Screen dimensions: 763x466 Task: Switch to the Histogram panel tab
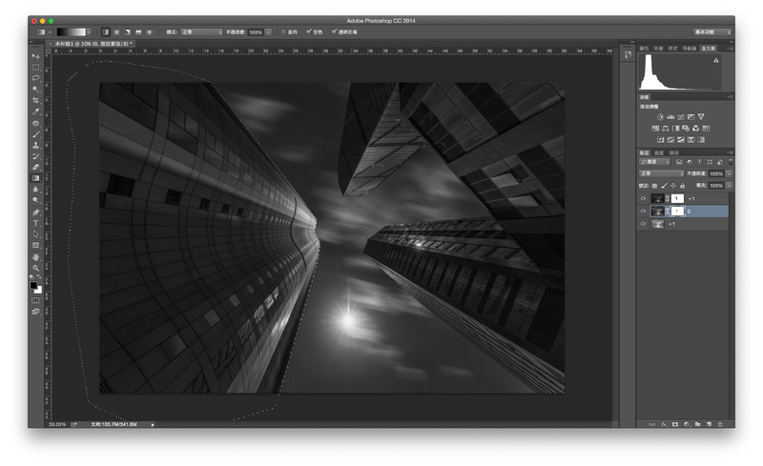[708, 49]
